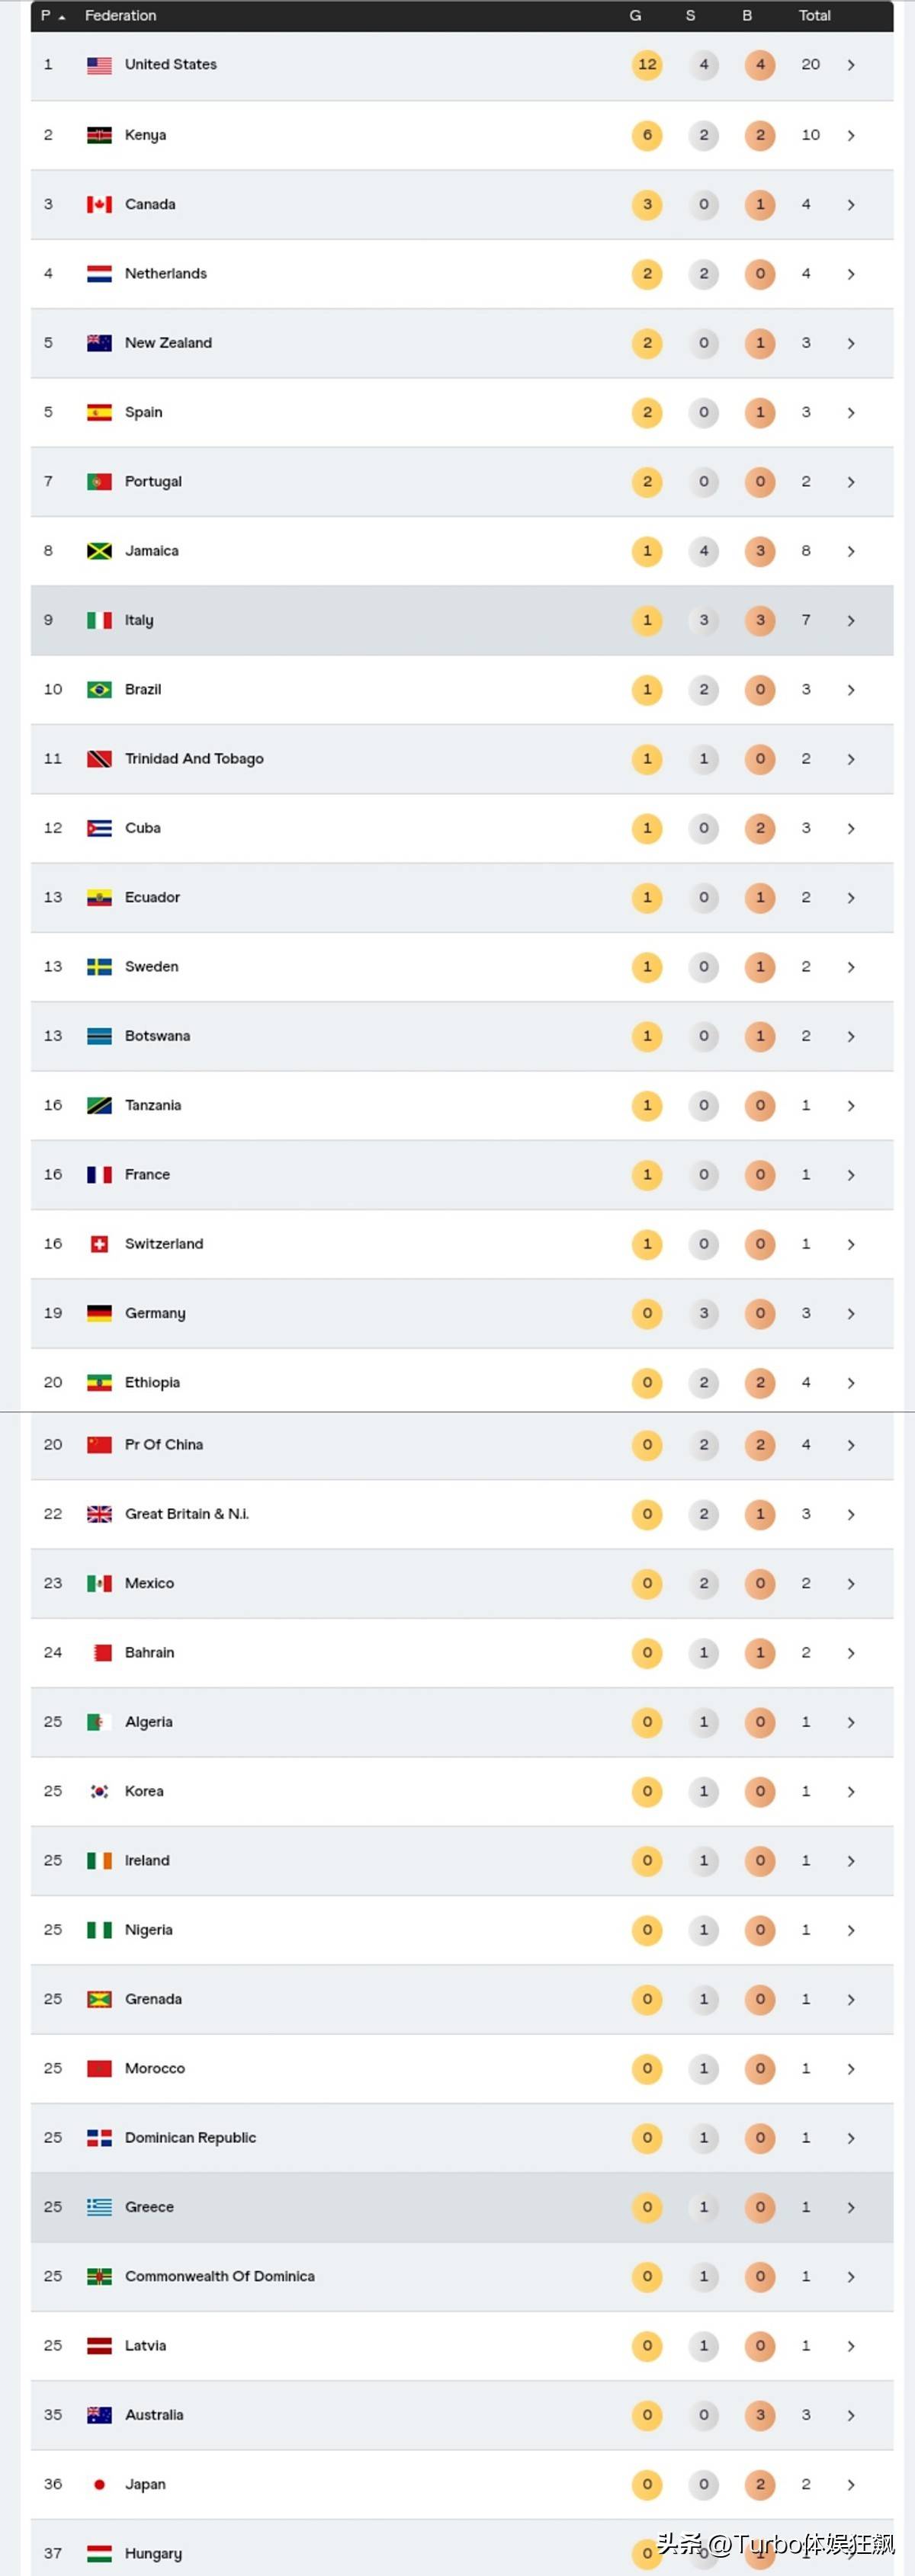Click Australia's bronze medal count badge
Viewport: 915px width, 2576px height.
[760, 2415]
